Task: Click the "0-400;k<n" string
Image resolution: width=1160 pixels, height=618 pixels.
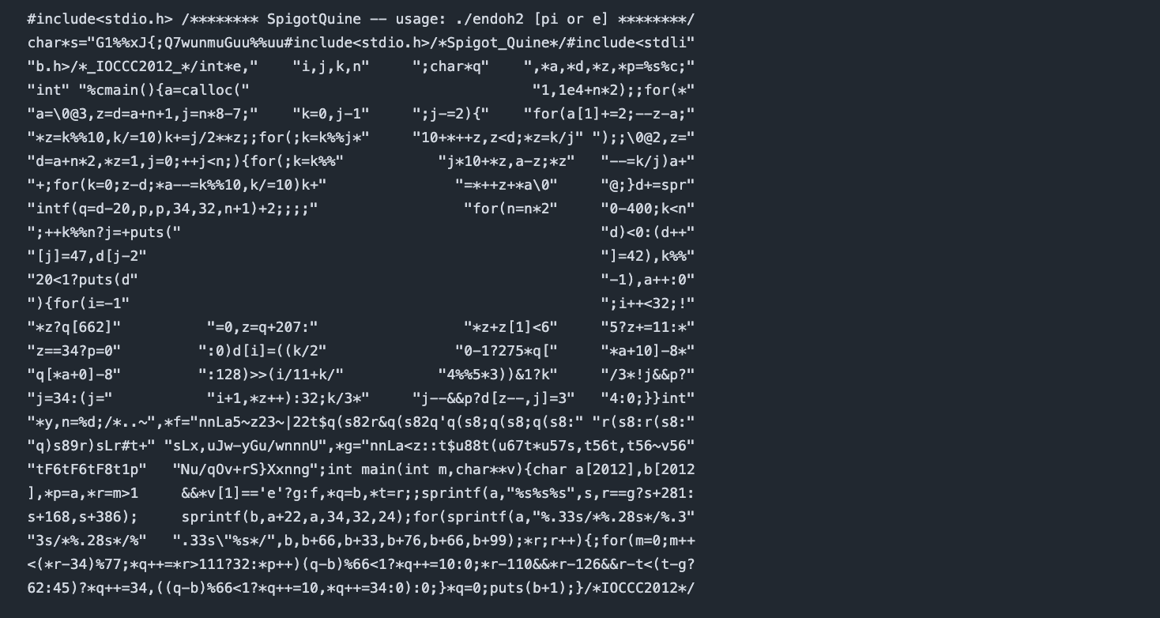Action: click(x=647, y=209)
